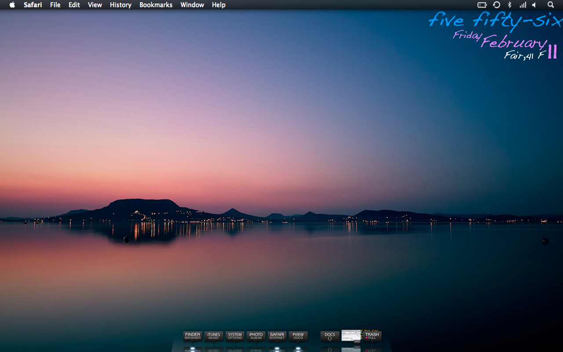Open System Options in the dock

tap(235, 336)
